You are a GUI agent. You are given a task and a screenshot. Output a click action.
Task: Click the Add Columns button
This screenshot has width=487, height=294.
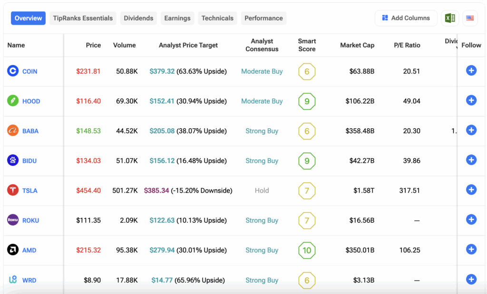[406, 18]
